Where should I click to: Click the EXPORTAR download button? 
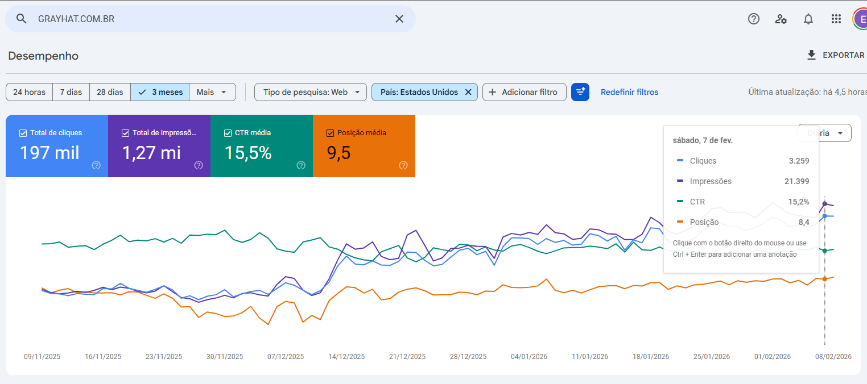coord(836,55)
